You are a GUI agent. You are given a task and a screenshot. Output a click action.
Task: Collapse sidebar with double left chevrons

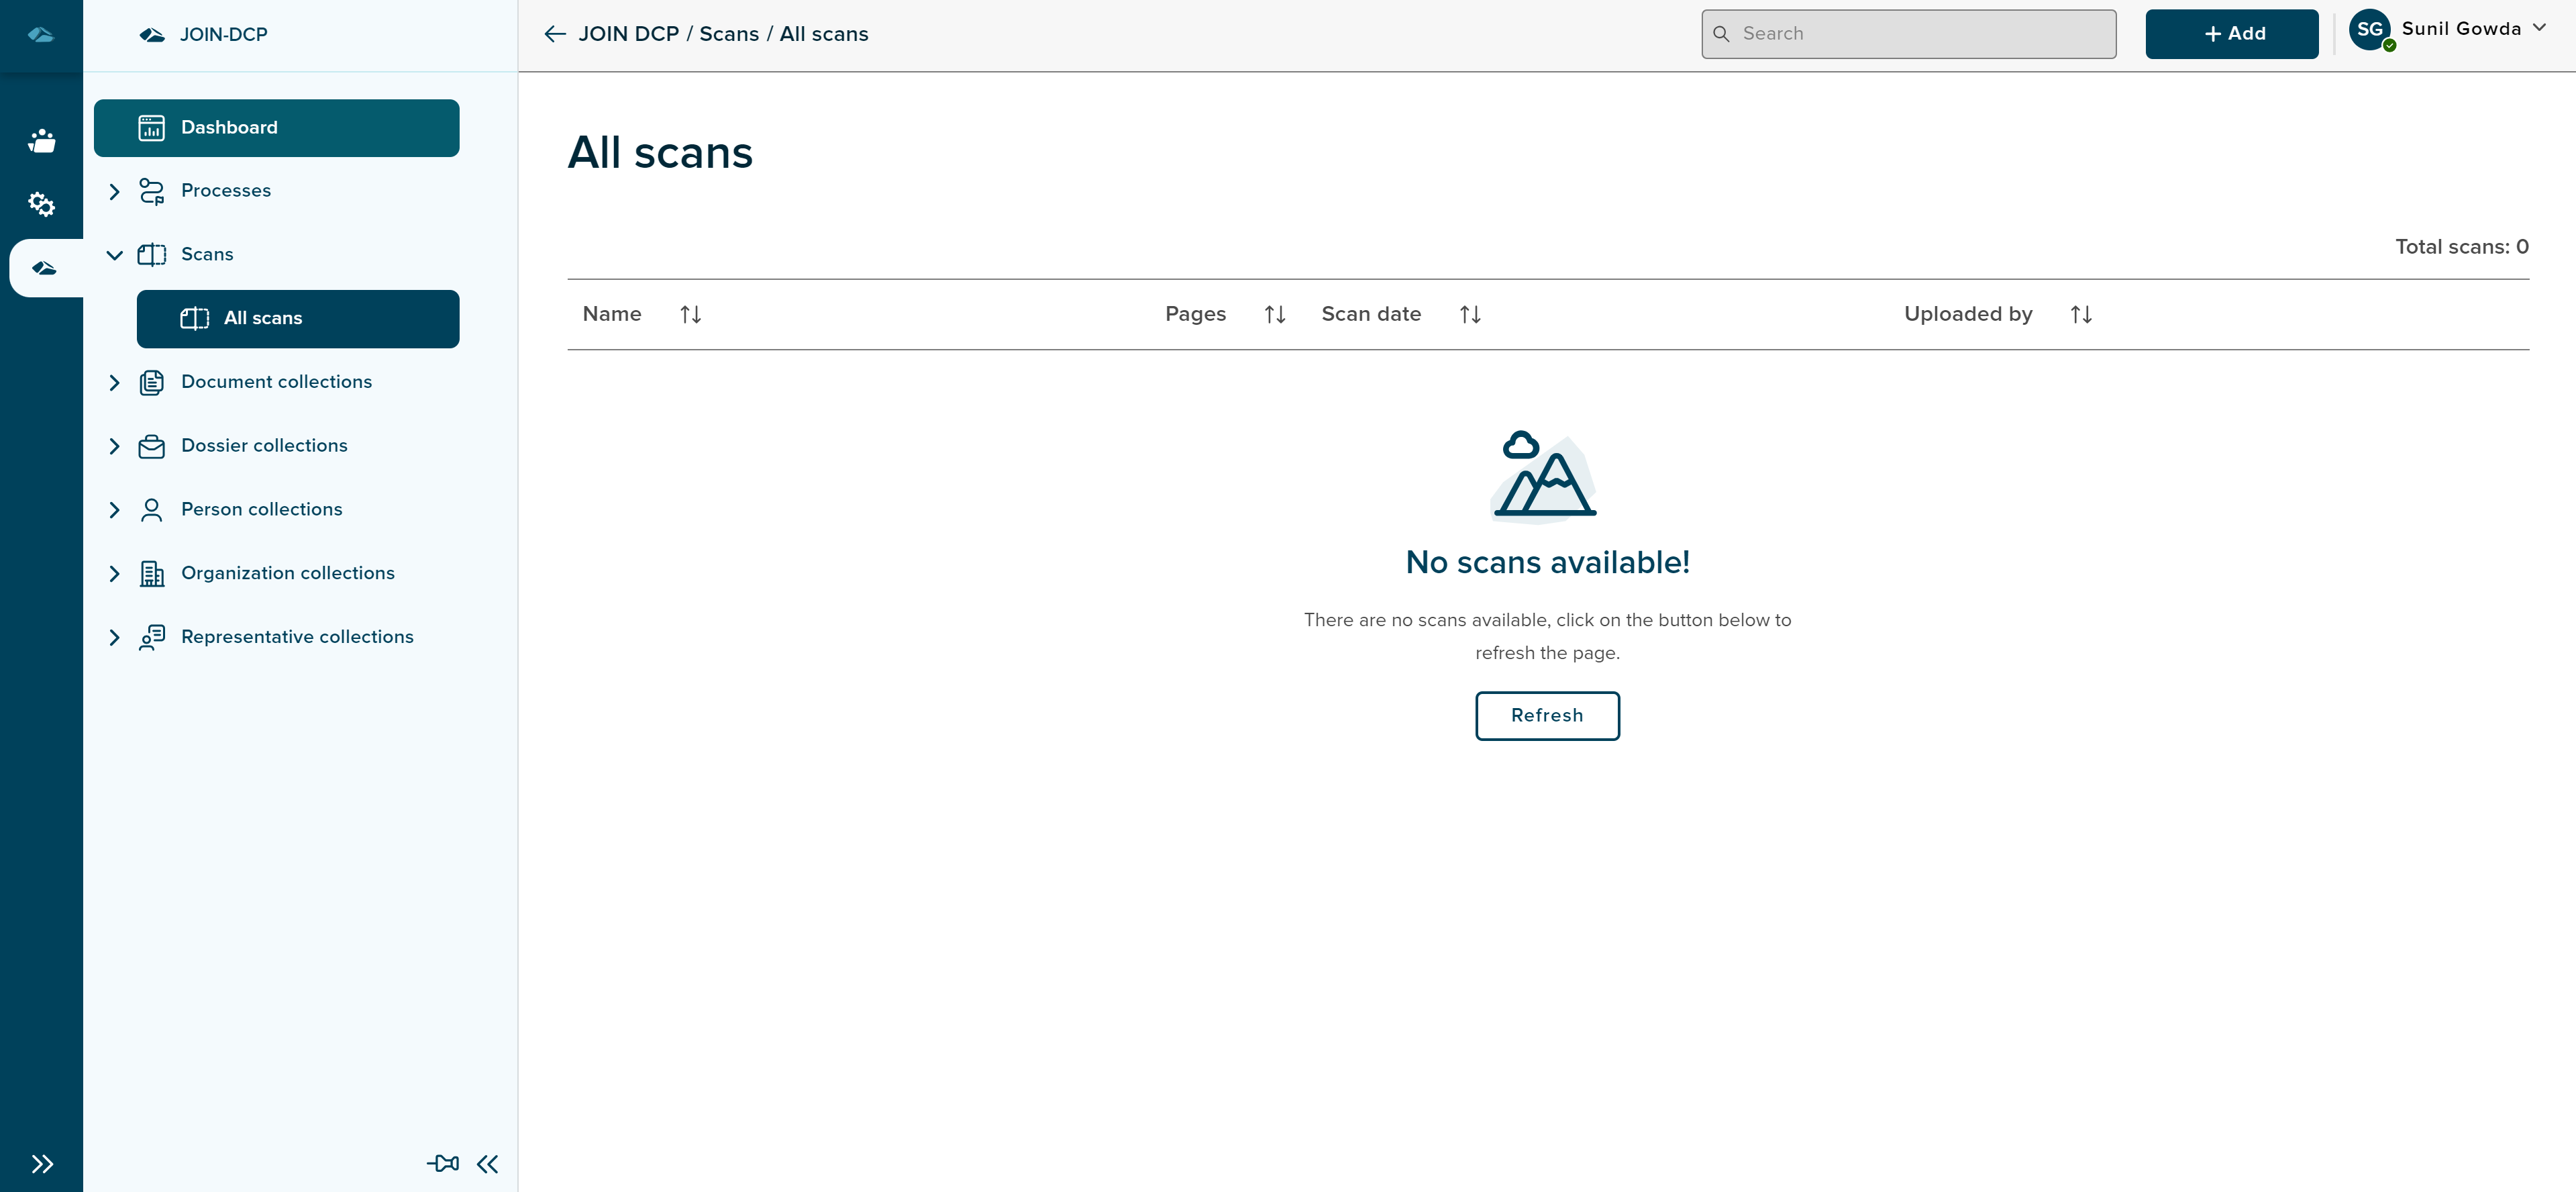point(487,1163)
